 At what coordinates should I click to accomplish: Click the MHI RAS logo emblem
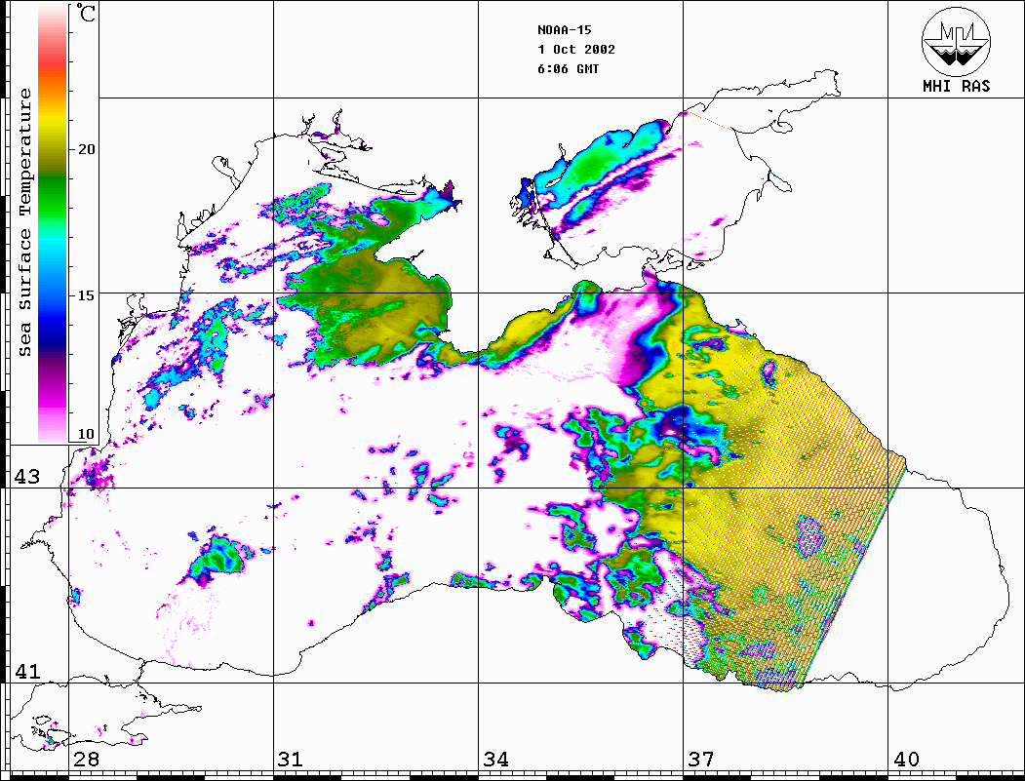tap(957, 41)
